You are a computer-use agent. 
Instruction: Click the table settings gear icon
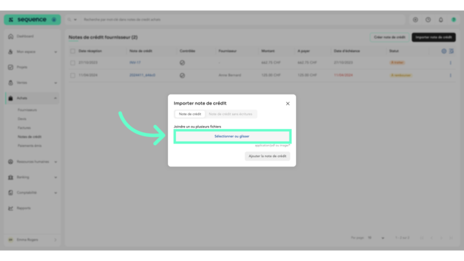click(x=444, y=51)
